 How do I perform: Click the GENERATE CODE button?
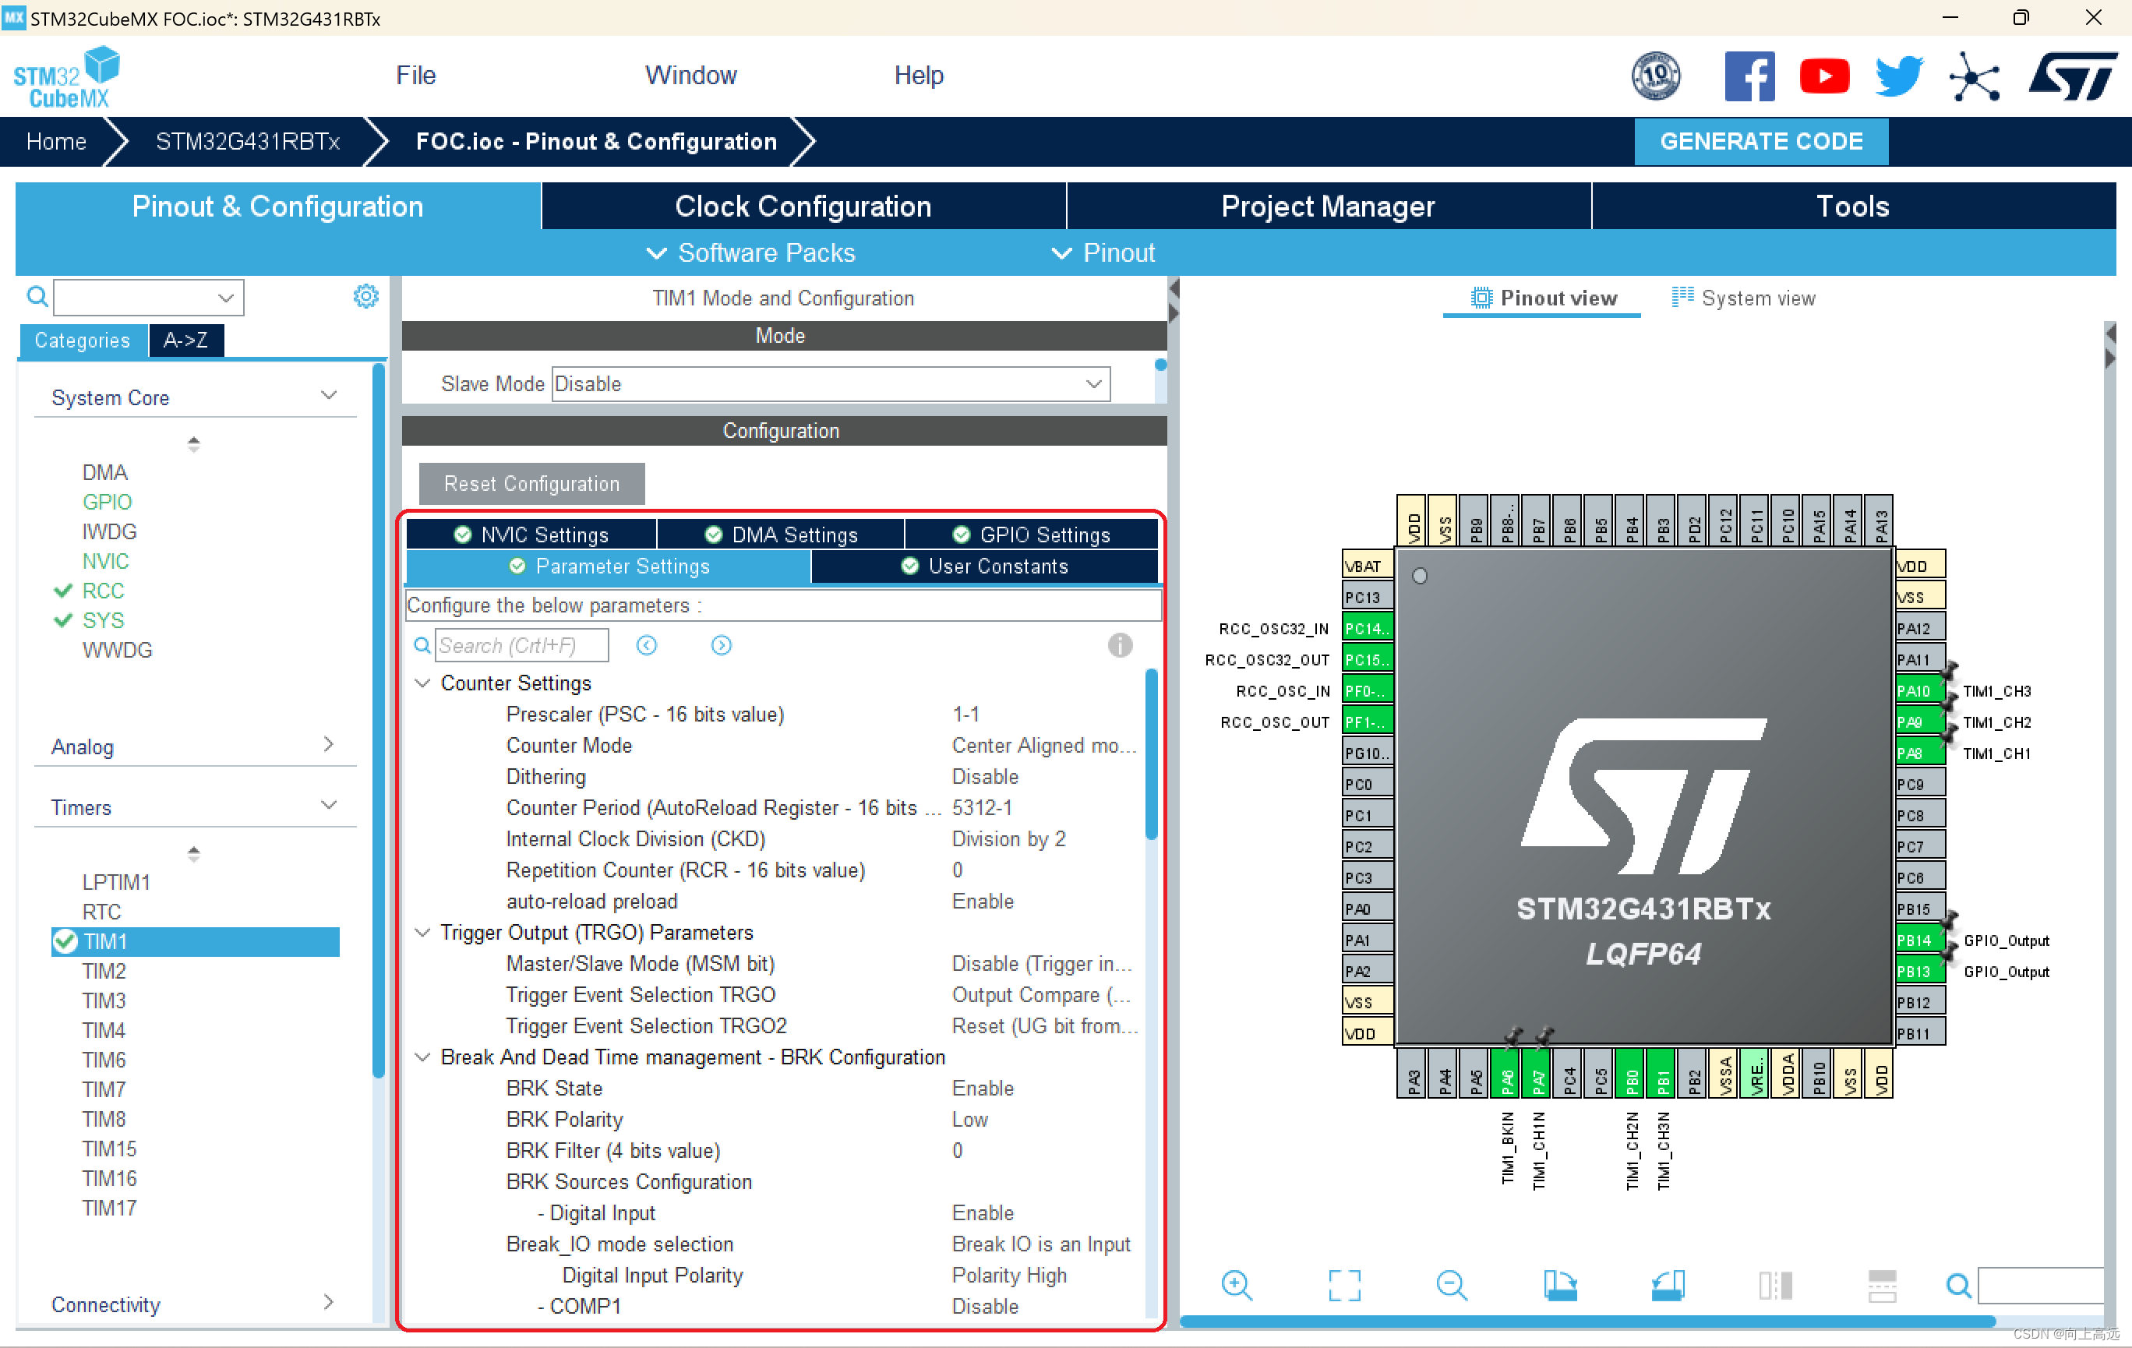(1760, 141)
